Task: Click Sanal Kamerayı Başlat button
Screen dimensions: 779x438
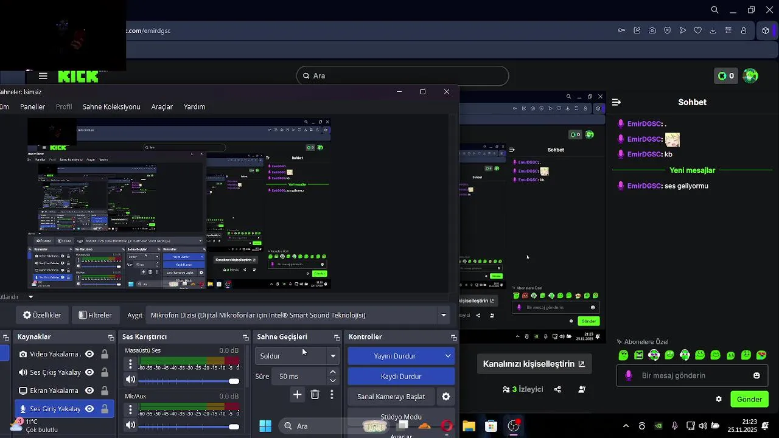Action: [x=391, y=397]
